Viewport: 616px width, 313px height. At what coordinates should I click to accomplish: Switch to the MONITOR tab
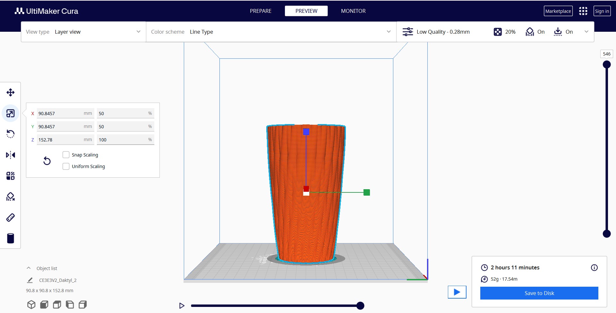pyautogui.click(x=353, y=11)
